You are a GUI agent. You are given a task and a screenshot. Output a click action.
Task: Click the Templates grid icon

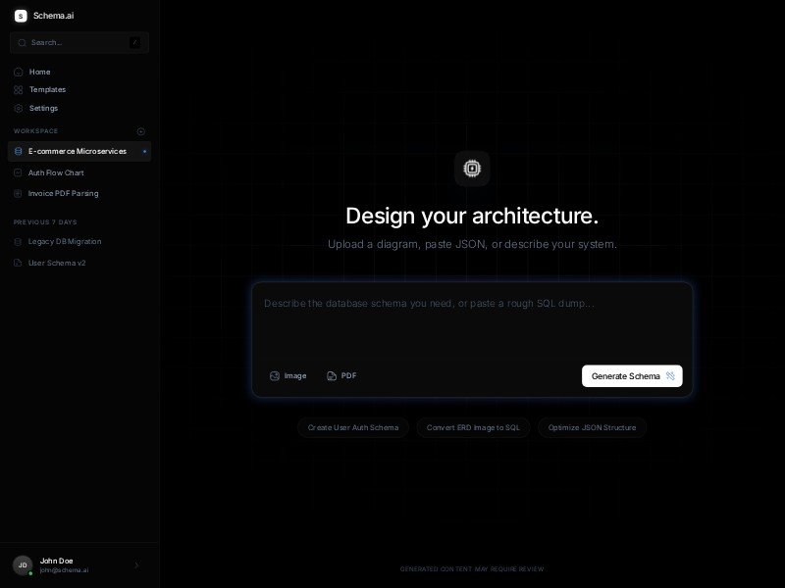(20, 89)
